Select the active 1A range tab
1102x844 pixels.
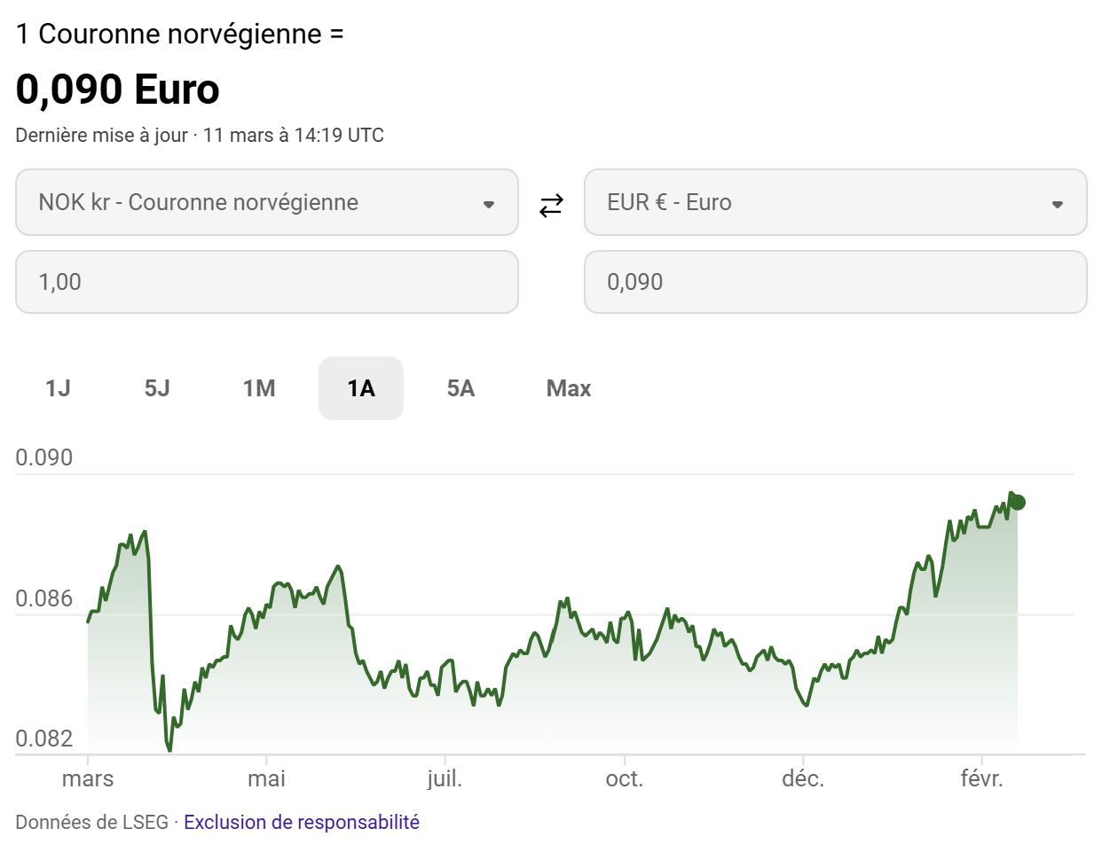[361, 388]
